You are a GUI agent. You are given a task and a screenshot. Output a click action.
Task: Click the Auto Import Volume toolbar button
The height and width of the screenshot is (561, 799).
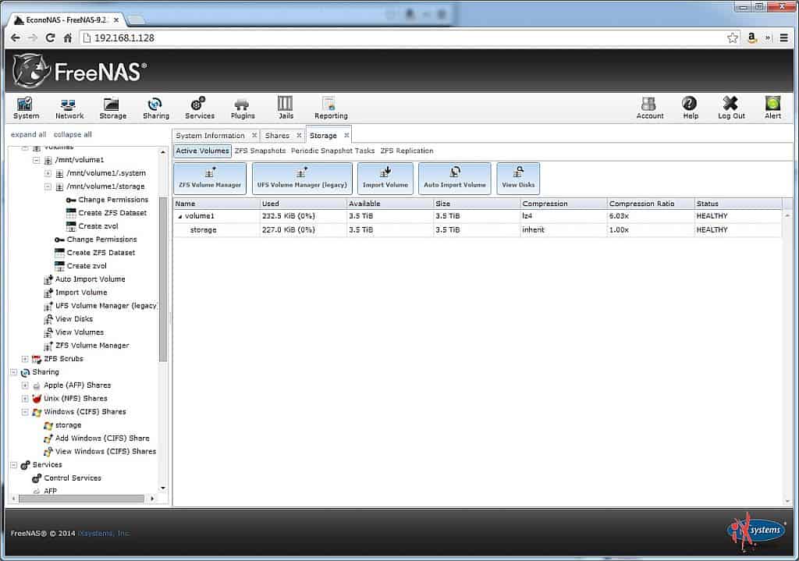click(455, 179)
